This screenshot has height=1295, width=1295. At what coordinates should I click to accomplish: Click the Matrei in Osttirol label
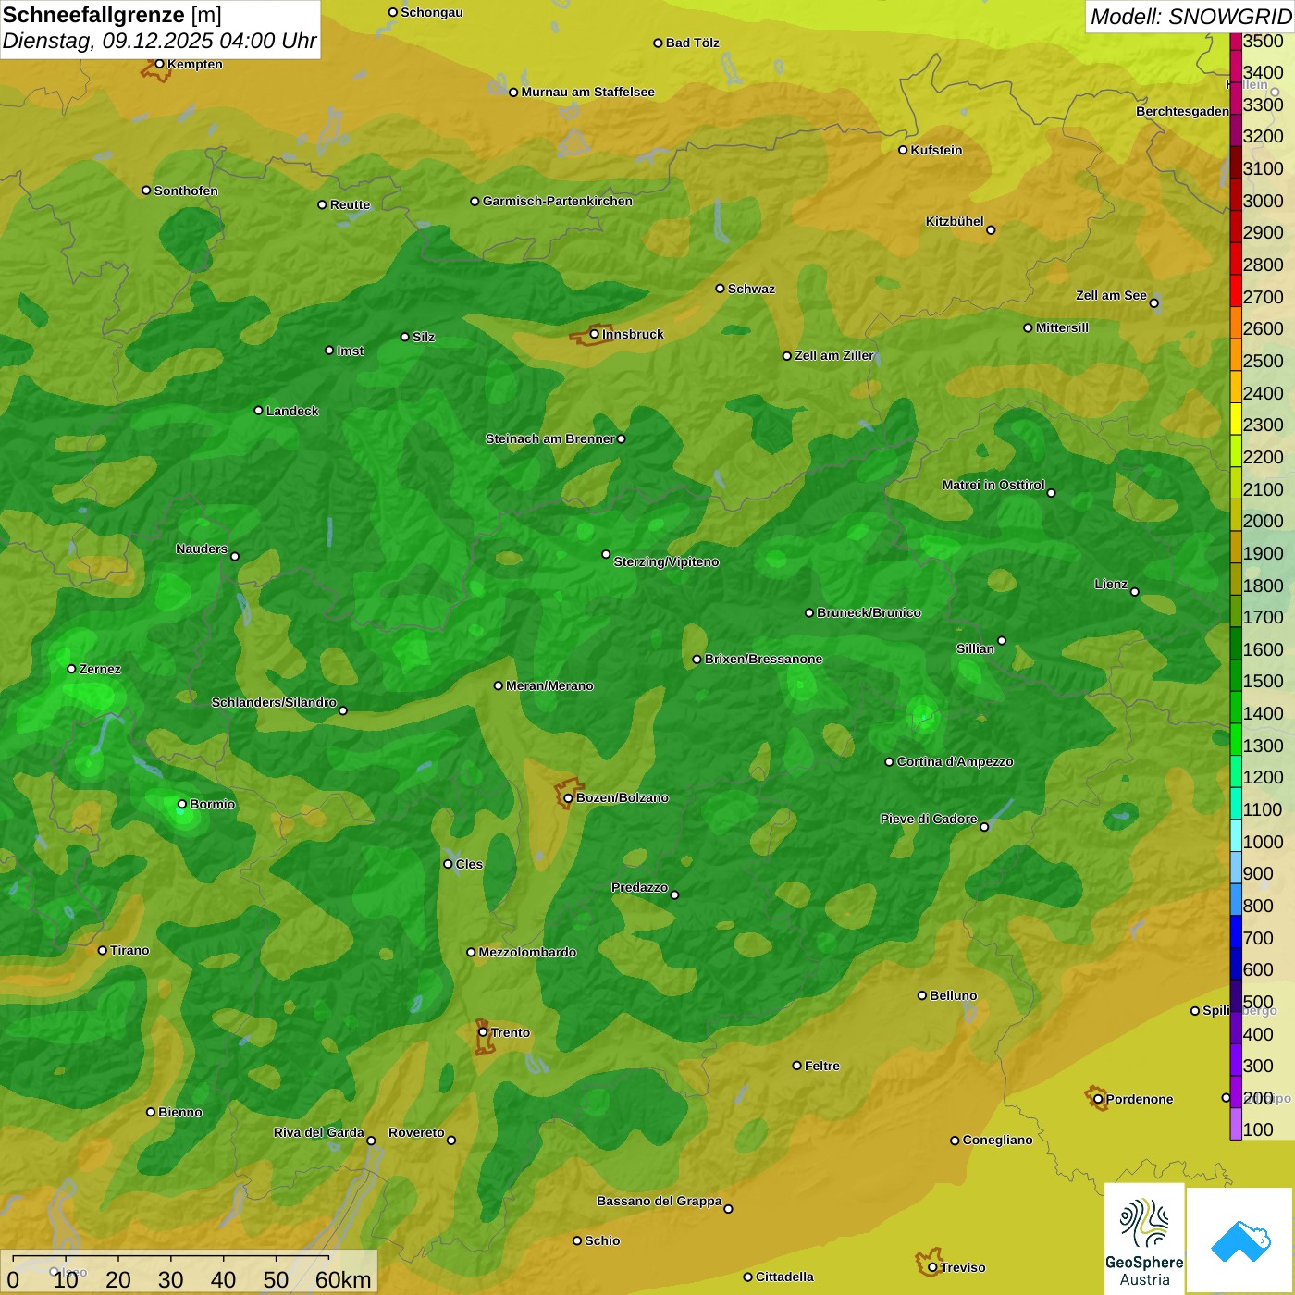tap(993, 485)
